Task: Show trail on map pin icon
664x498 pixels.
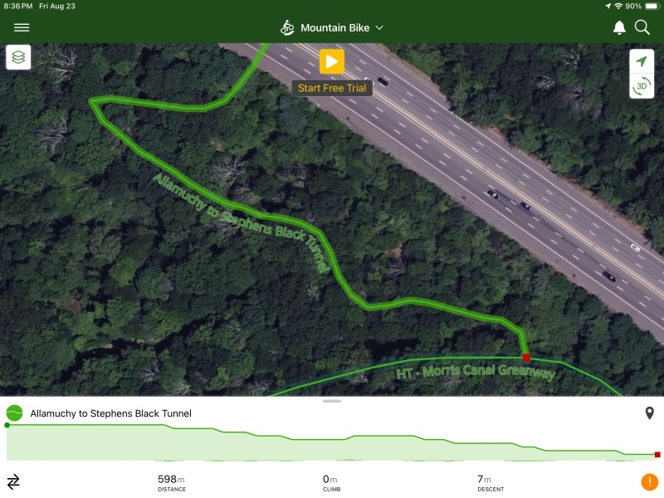Action: 649,413
